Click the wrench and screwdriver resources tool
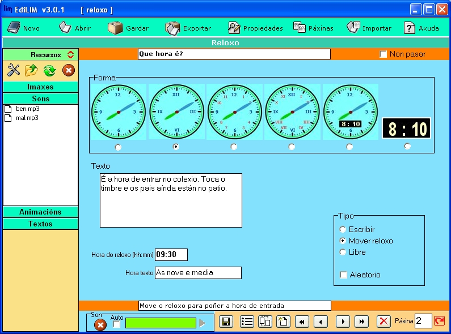Image resolution: width=451 pixels, height=334 pixels. click(x=14, y=70)
